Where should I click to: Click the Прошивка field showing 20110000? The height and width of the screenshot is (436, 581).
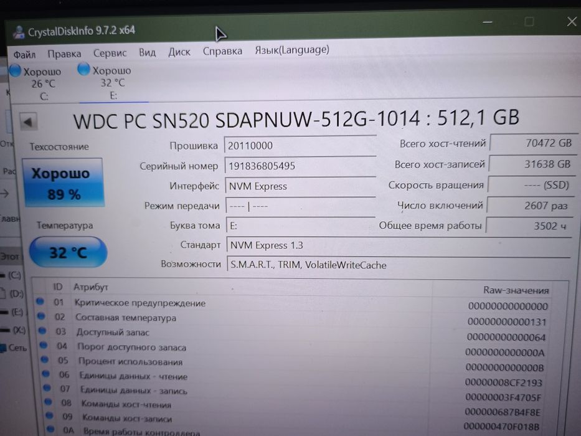(300, 146)
